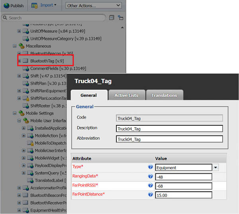Expand the MobileUserInterface node
Screen dimensions: 239x214
24,150
